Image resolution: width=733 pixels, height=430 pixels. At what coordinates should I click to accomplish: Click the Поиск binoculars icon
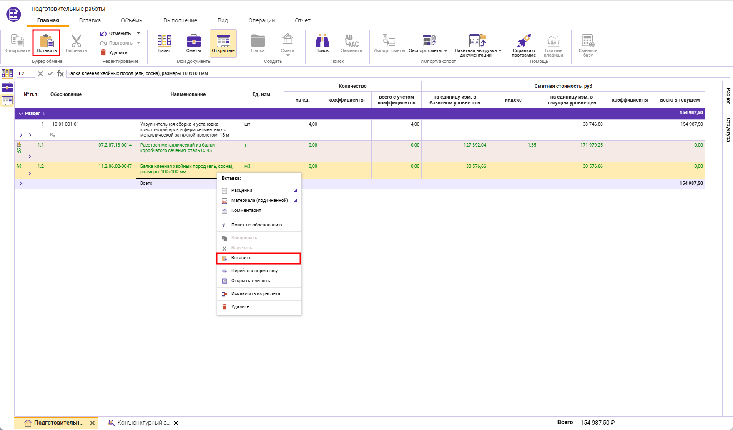point(322,42)
